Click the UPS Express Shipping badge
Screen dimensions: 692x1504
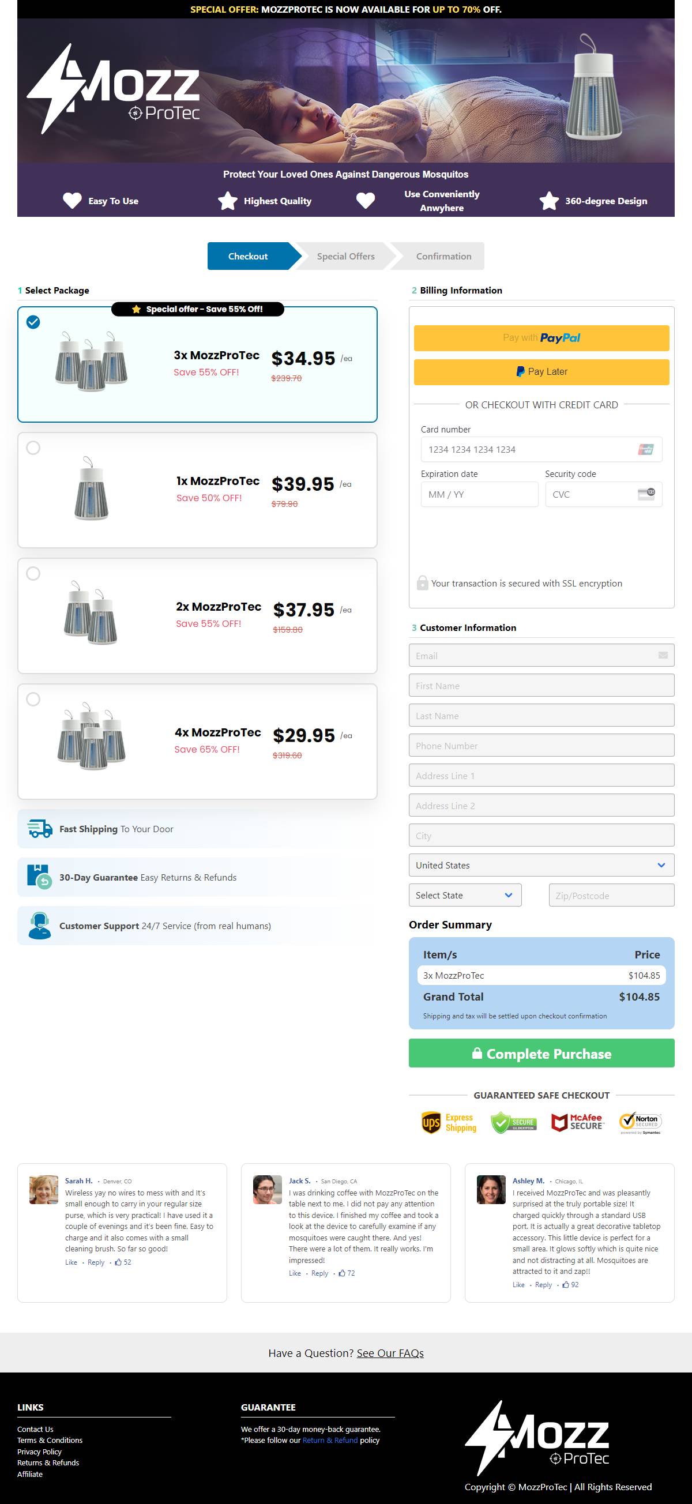[449, 1122]
